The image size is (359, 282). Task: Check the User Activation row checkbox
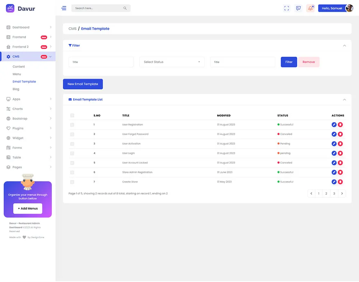72,144
